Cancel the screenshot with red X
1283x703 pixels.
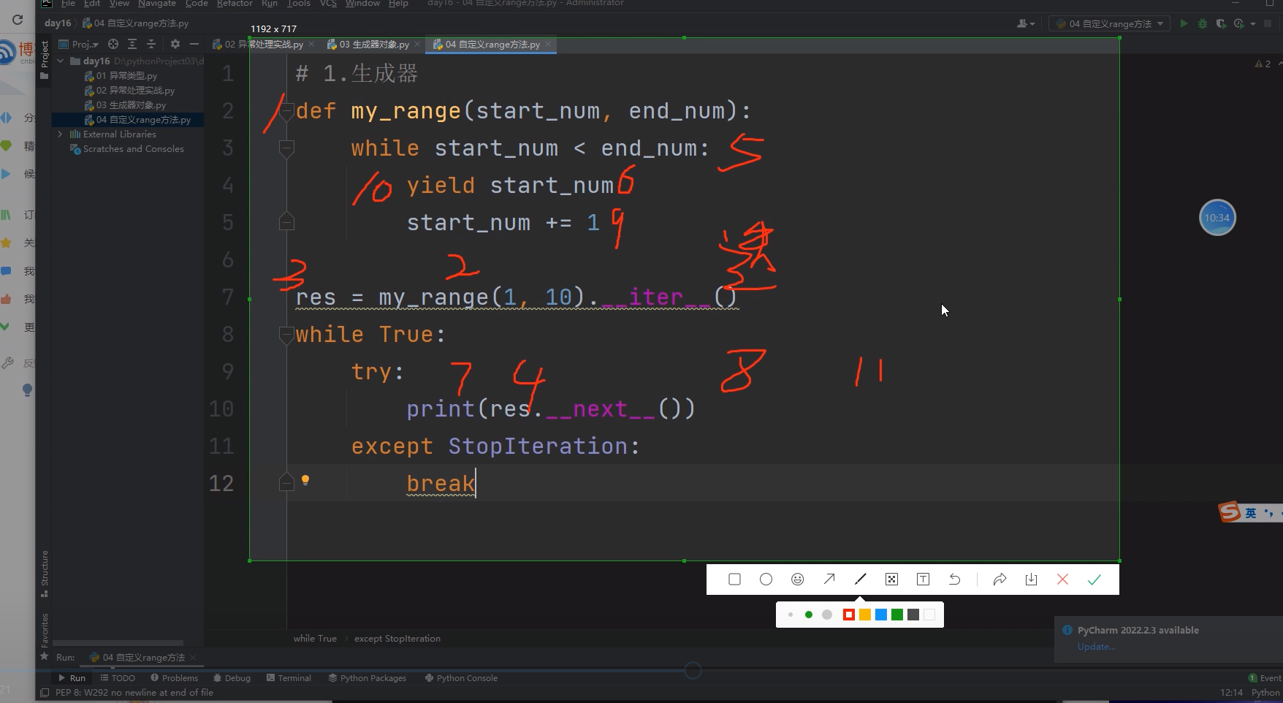tap(1063, 579)
